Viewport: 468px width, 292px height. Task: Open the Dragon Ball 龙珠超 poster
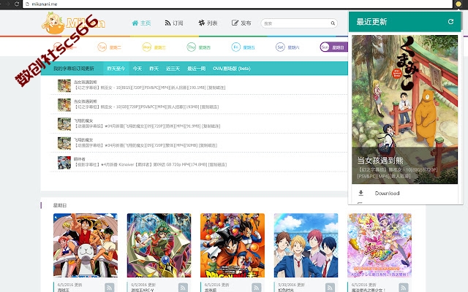[x=233, y=245]
